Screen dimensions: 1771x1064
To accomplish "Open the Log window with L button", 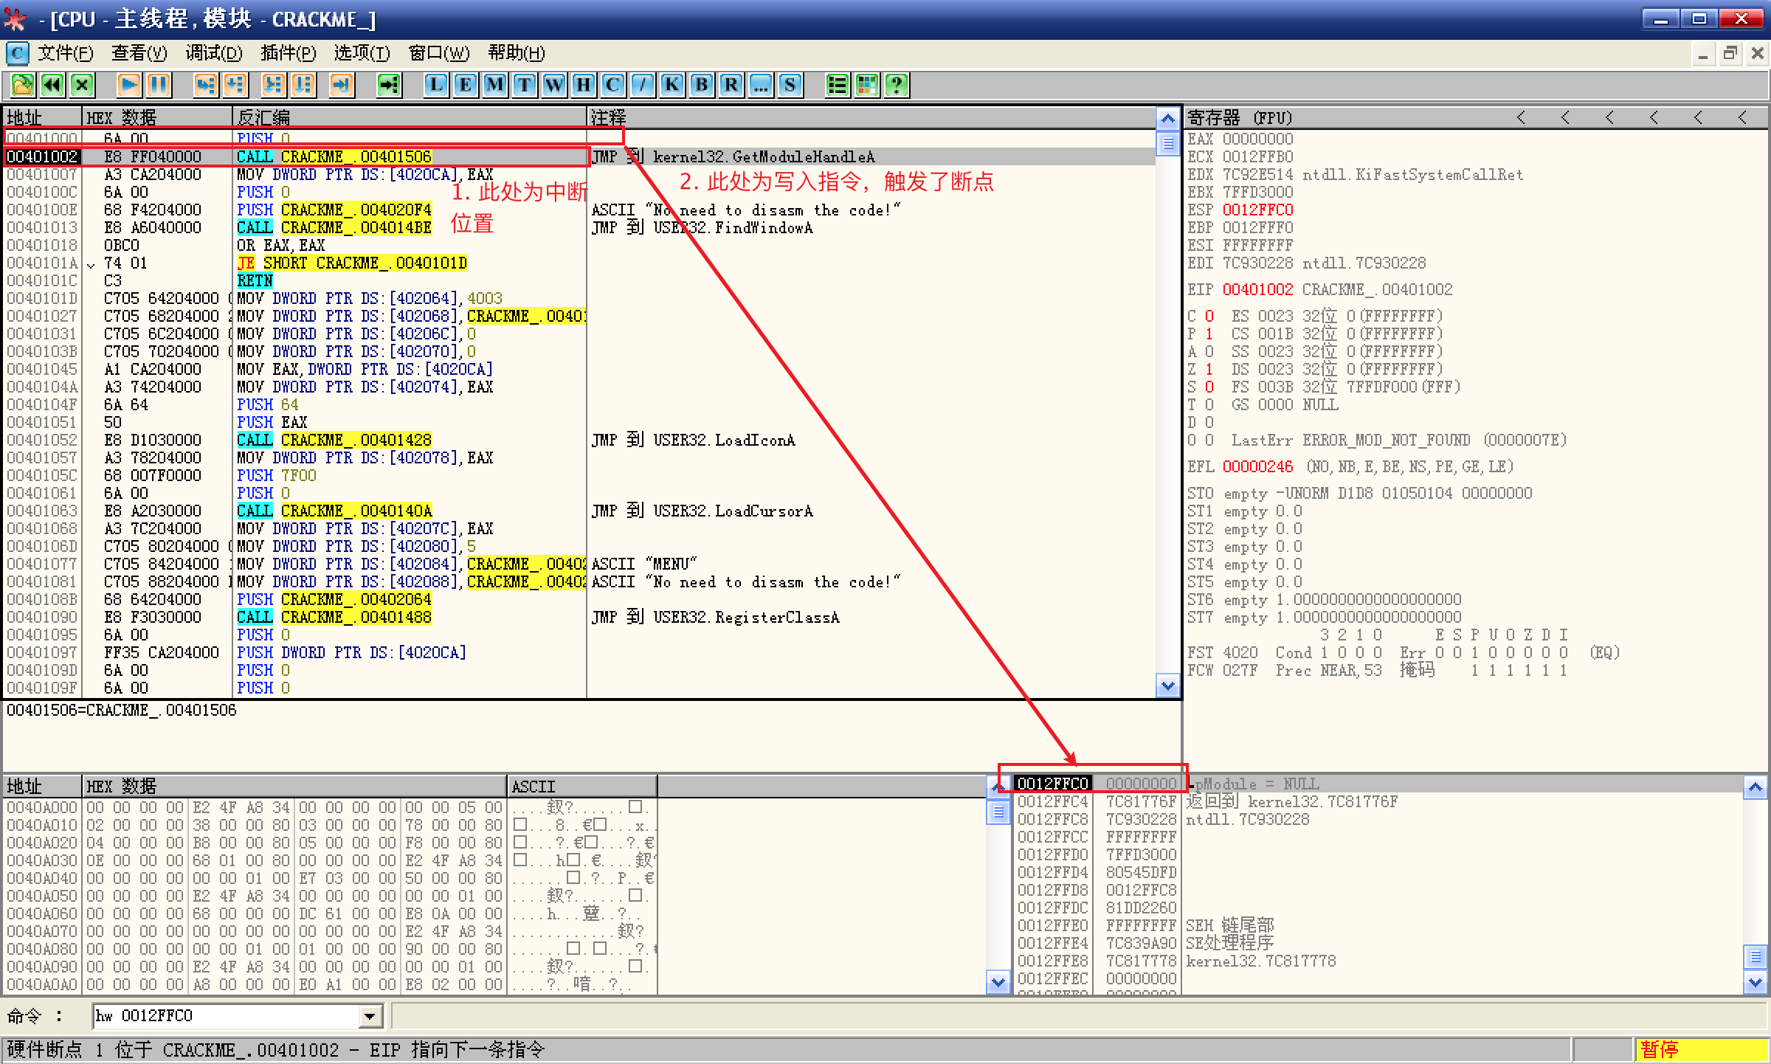I will coord(436,85).
